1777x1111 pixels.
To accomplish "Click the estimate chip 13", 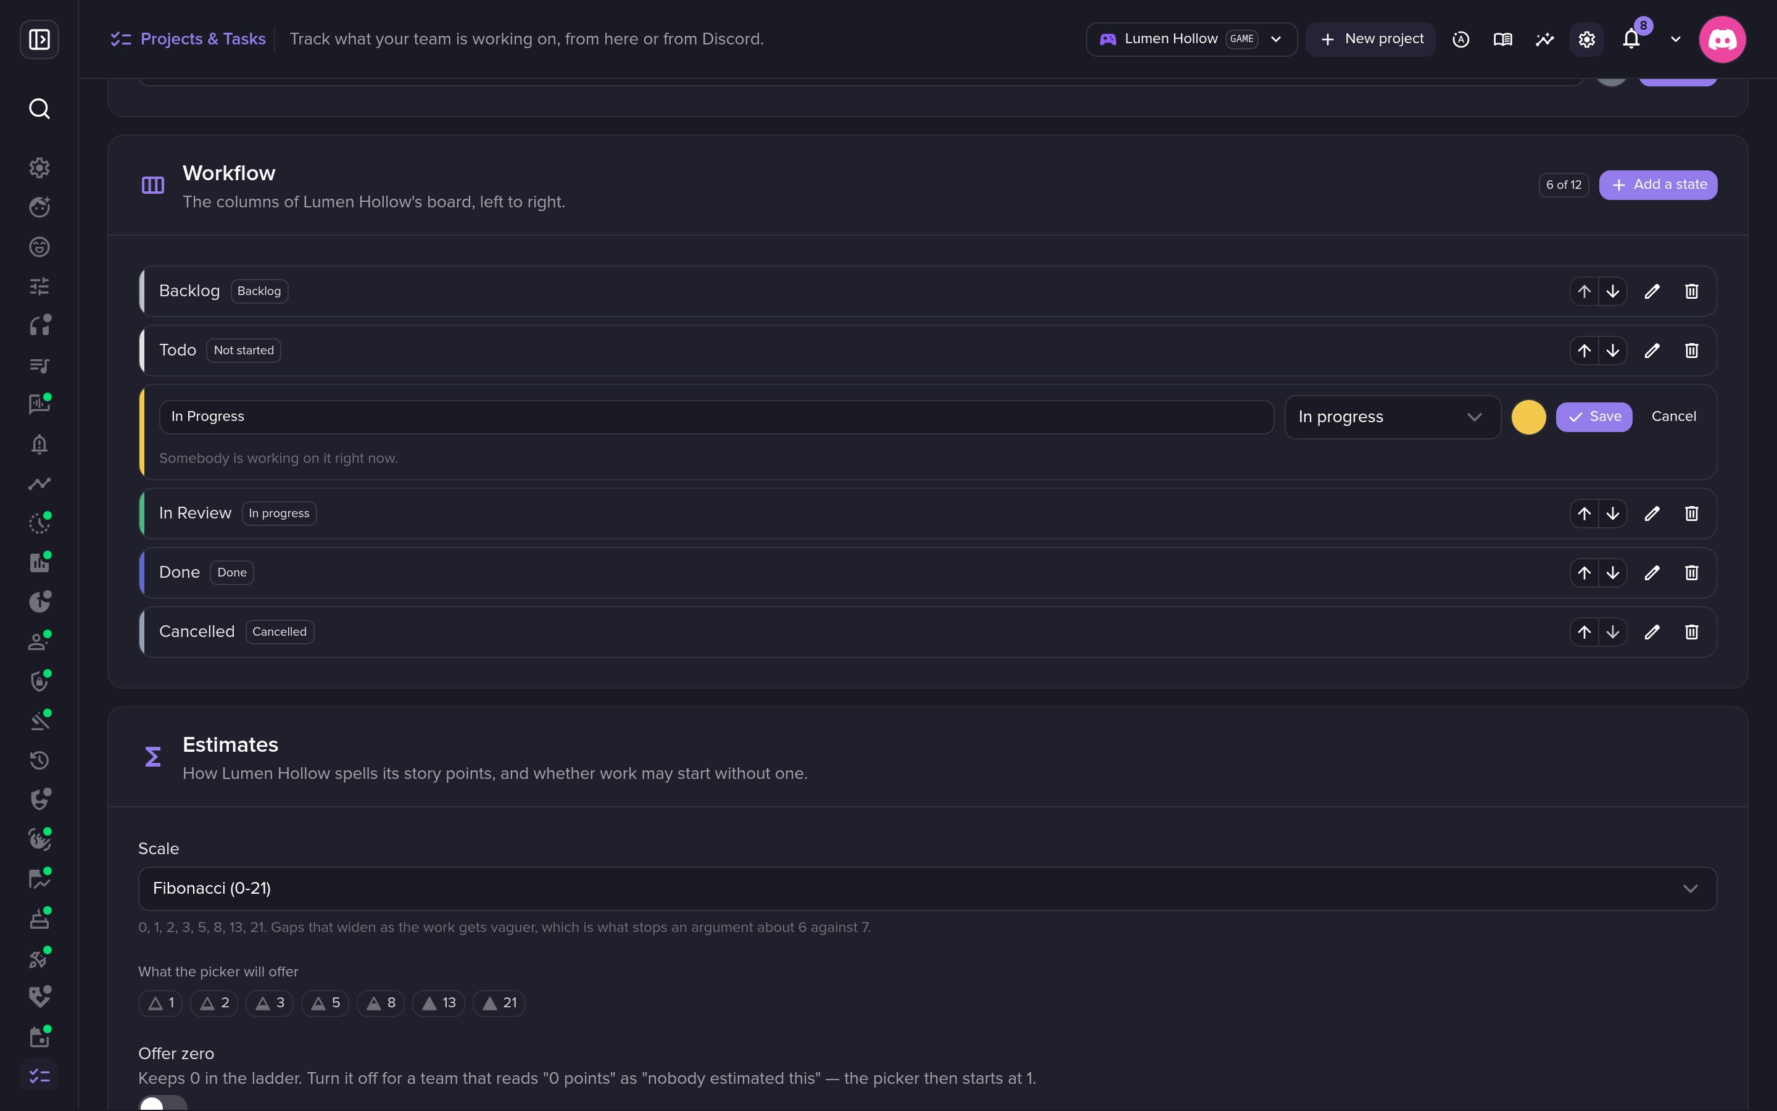I will 438,1003.
